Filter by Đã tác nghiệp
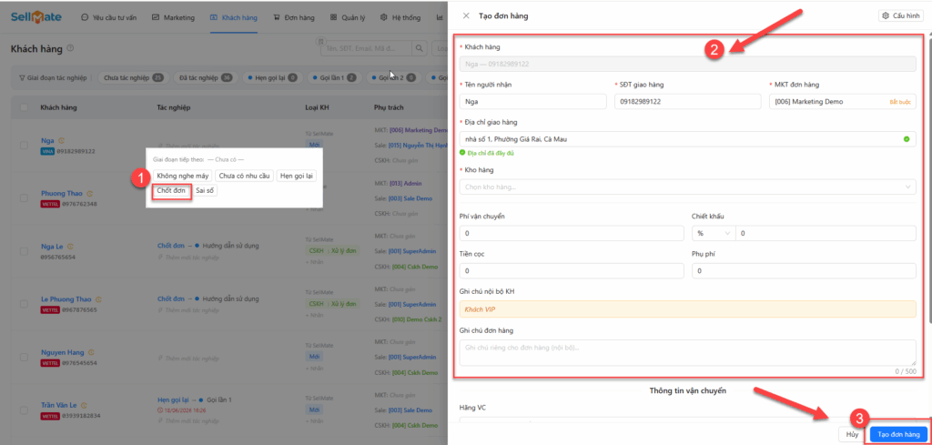The height and width of the screenshot is (445, 932). (x=206, y=78)
